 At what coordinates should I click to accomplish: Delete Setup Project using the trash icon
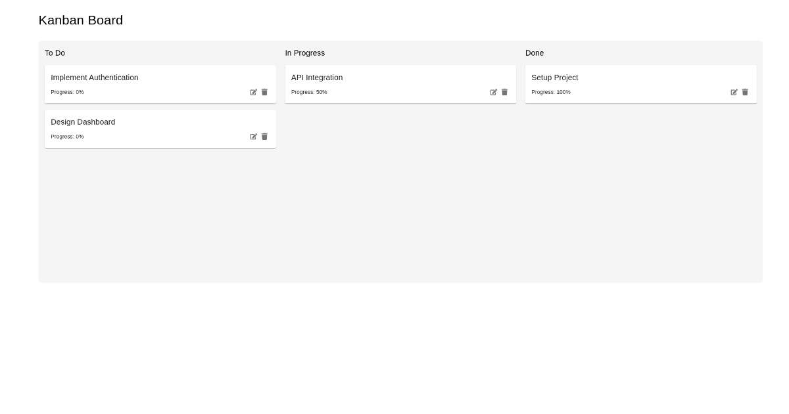coord(745,92)
